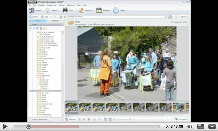
Task: Select the first thumbnail in the filmstrip
Action: pos(72,107)
